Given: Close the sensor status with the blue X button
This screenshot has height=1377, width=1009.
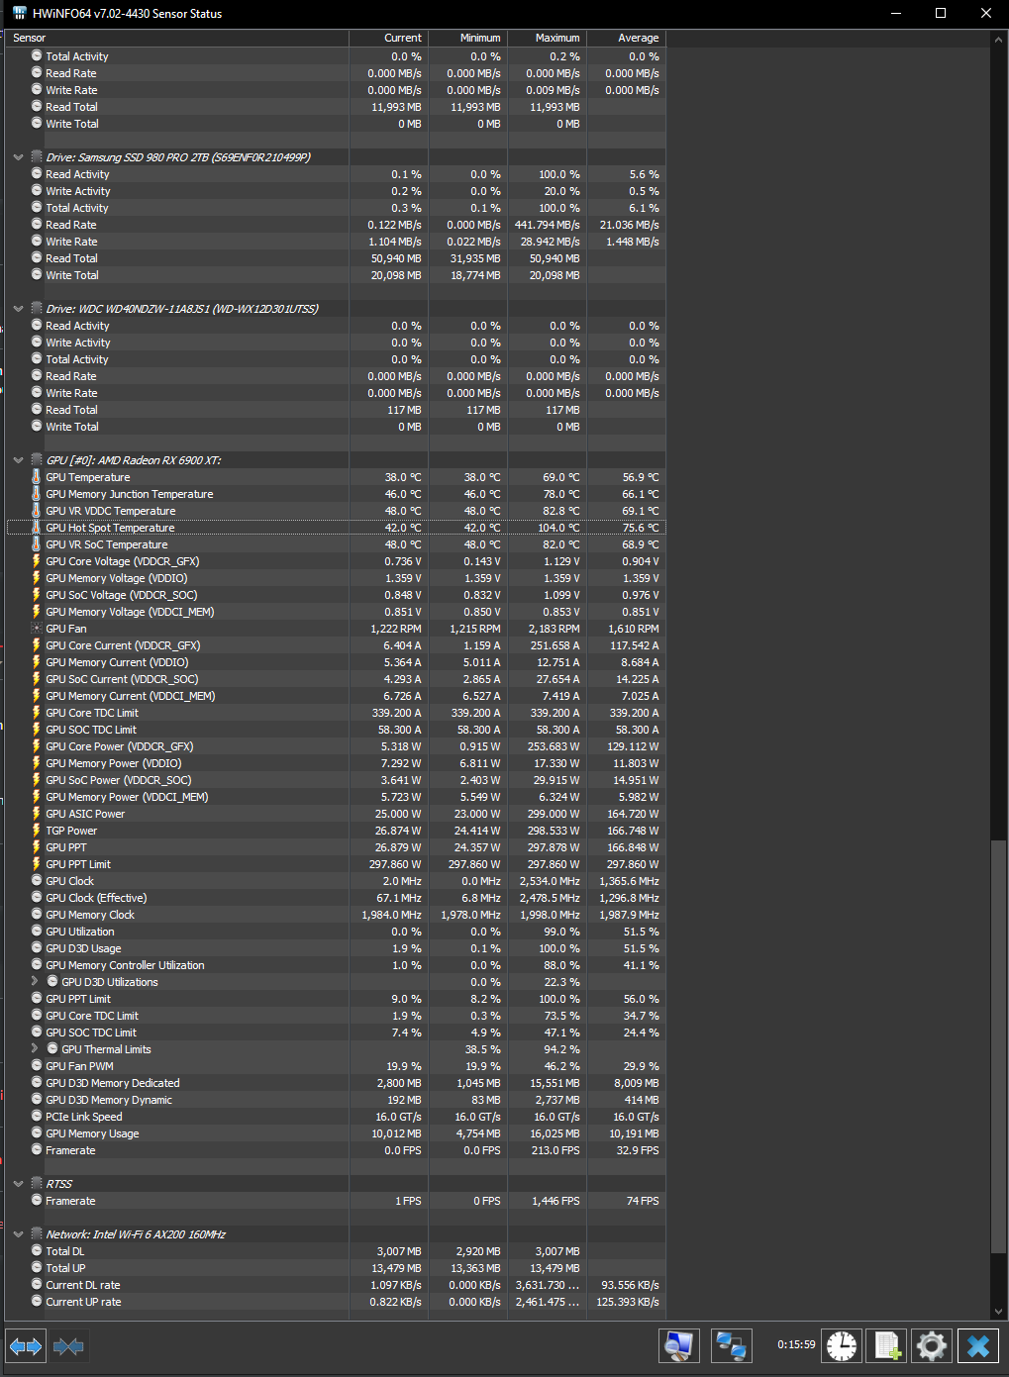Looking at the screenshot, I should click(978, 1346).
